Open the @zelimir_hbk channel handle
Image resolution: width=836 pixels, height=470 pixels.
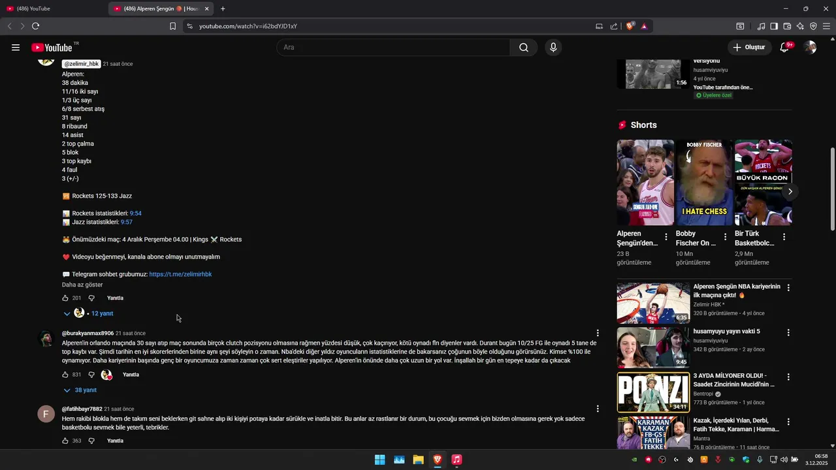pos(82,64)
